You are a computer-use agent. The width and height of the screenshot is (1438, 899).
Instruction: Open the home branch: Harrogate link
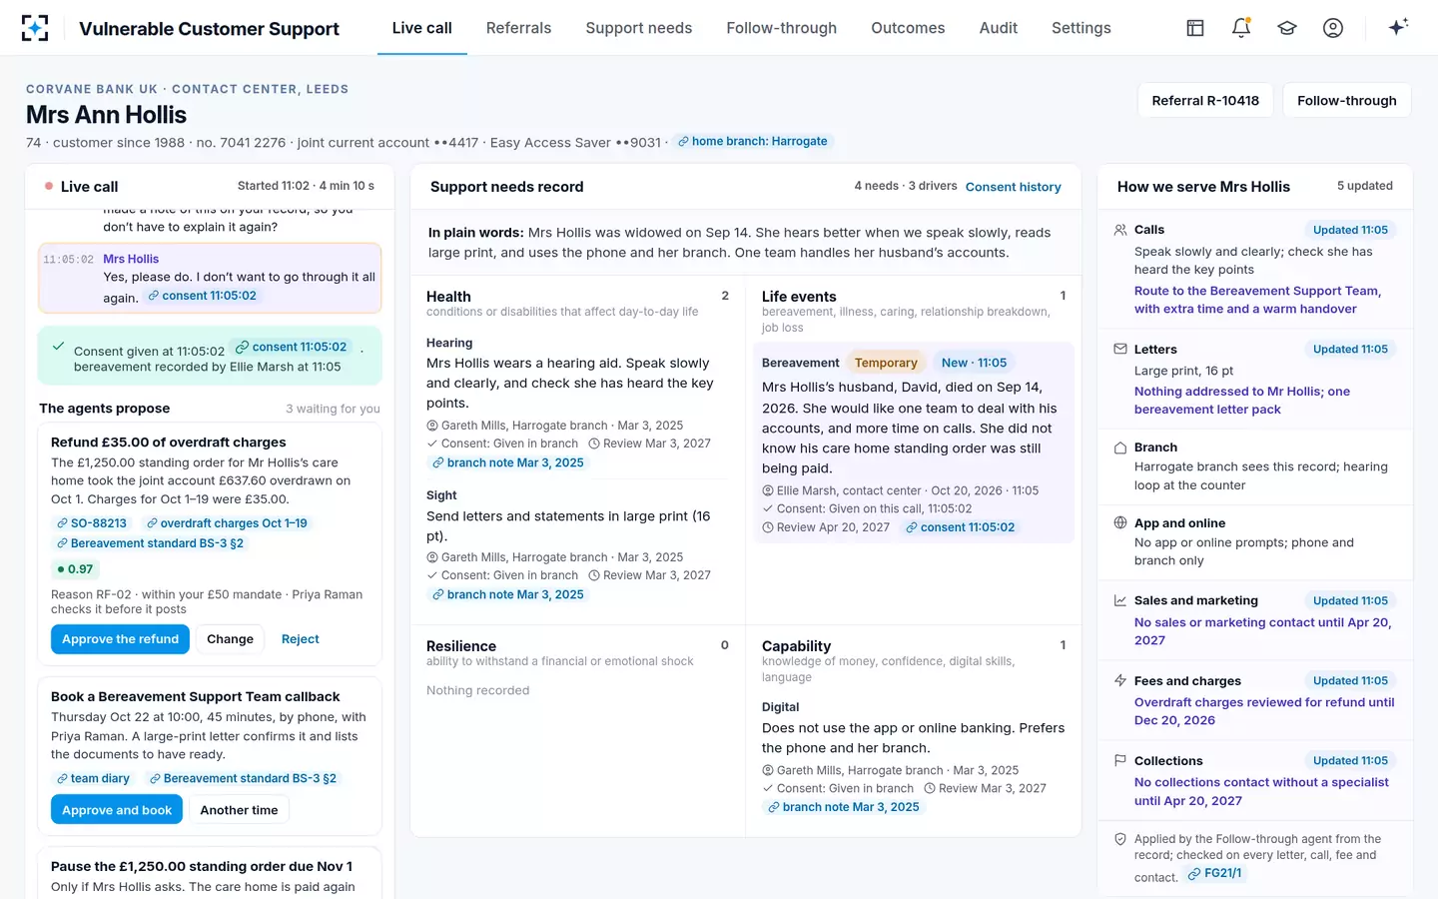753,142
